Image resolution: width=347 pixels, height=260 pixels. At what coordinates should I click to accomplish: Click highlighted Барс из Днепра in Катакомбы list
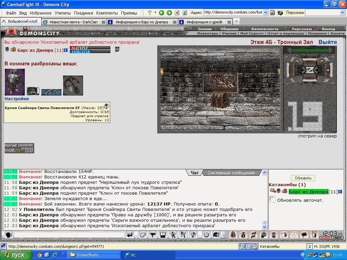tap(308, 192)
